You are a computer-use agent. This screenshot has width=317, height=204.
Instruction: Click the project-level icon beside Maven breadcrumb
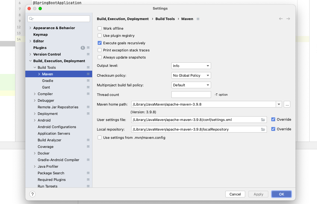(198, 19)
